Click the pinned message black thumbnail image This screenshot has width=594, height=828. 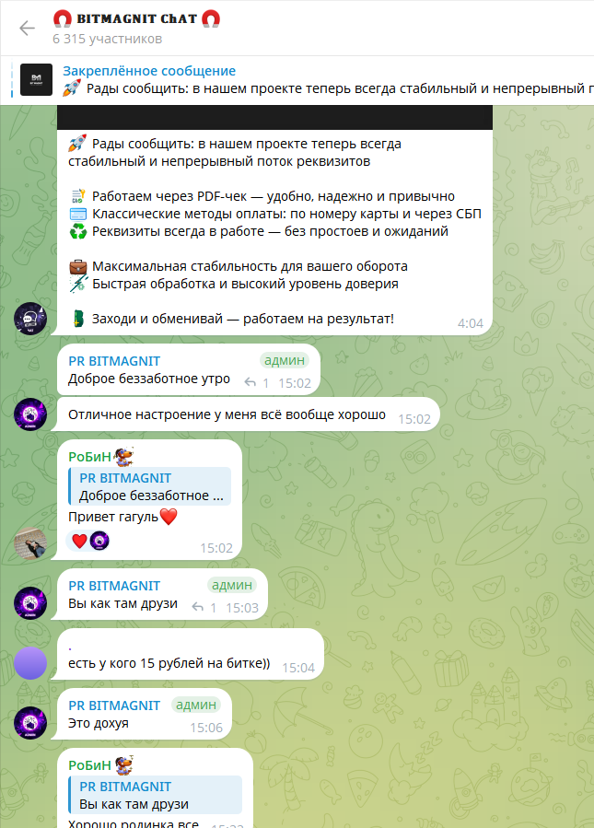point(36,80)
